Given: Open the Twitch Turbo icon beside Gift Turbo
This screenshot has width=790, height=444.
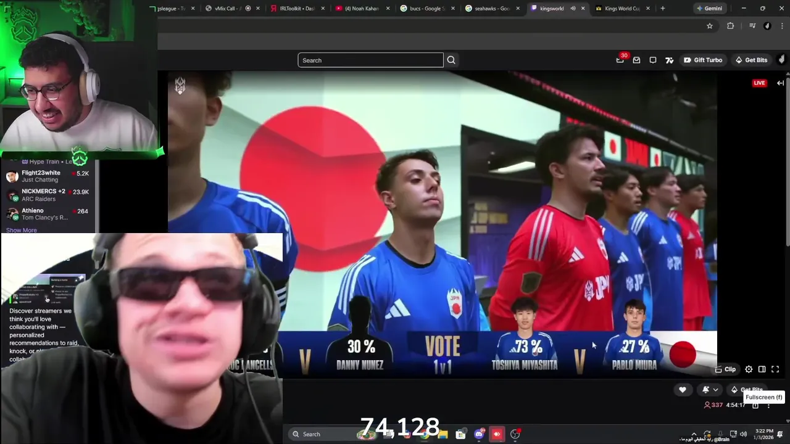Looking at the screenshot, I should (x=669, y=60).
